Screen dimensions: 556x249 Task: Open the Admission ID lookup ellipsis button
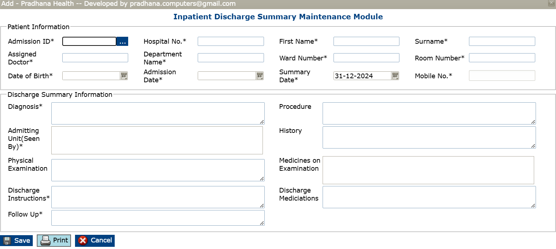pos(122,41)
